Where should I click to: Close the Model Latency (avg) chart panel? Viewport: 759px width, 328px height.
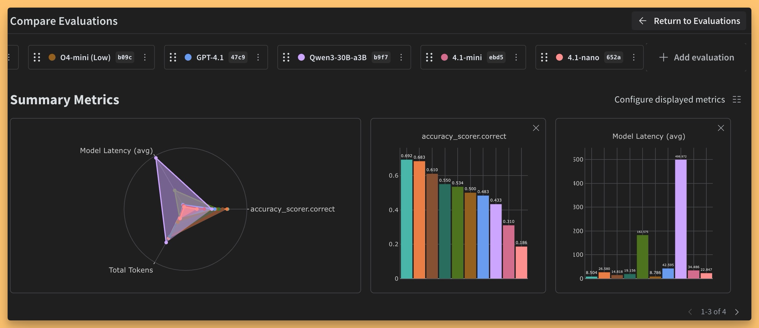click(x=721, y=128)
